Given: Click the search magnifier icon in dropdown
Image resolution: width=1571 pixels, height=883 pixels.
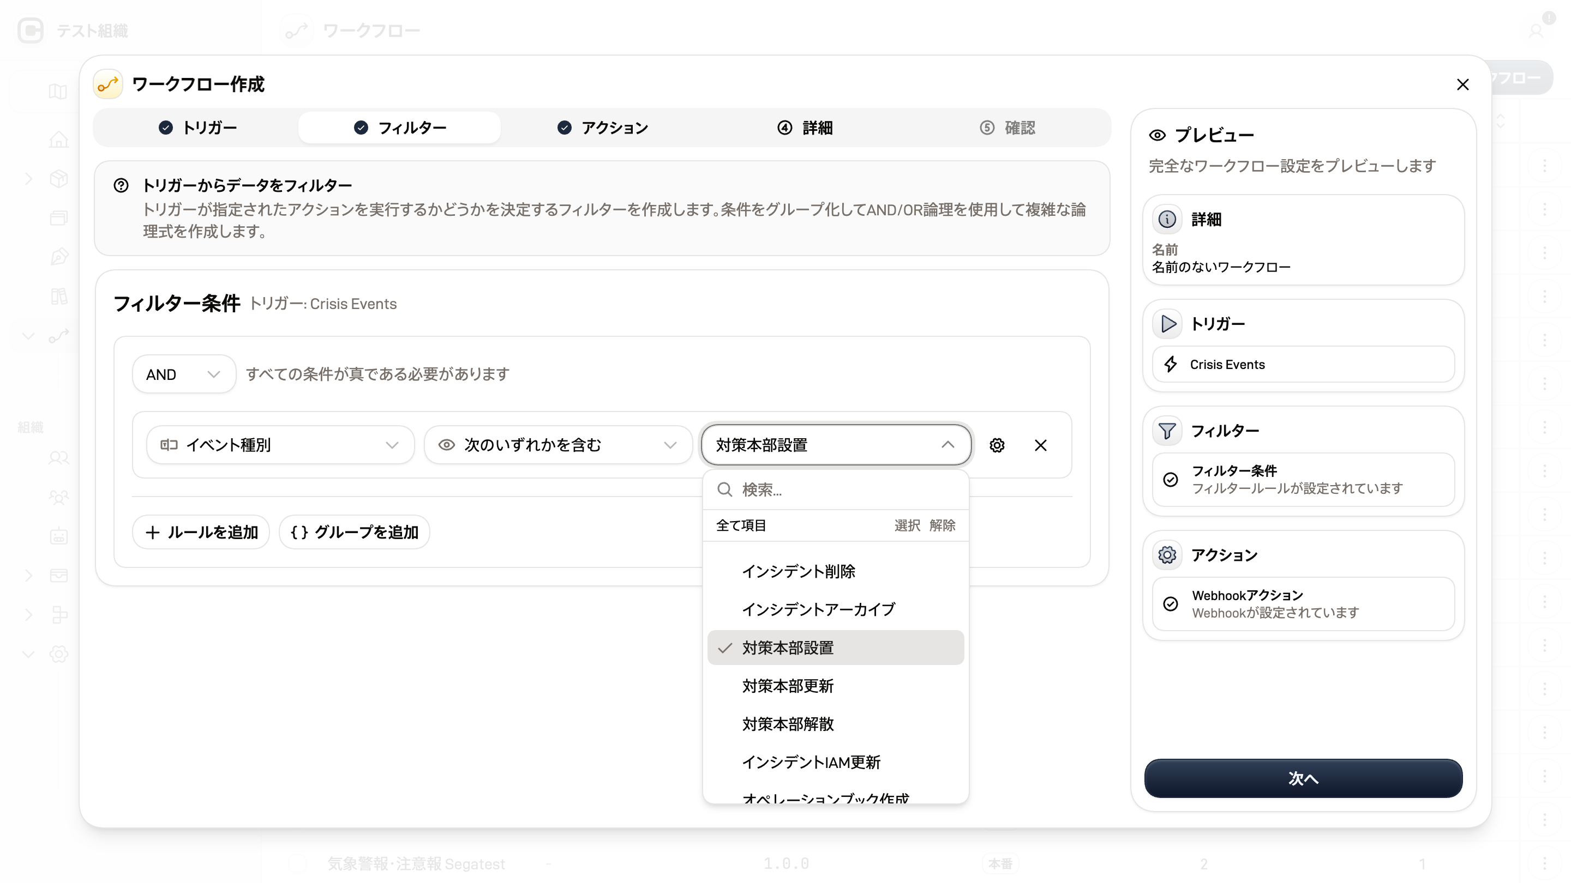Looking at the screenshot, I should [724, 489].
